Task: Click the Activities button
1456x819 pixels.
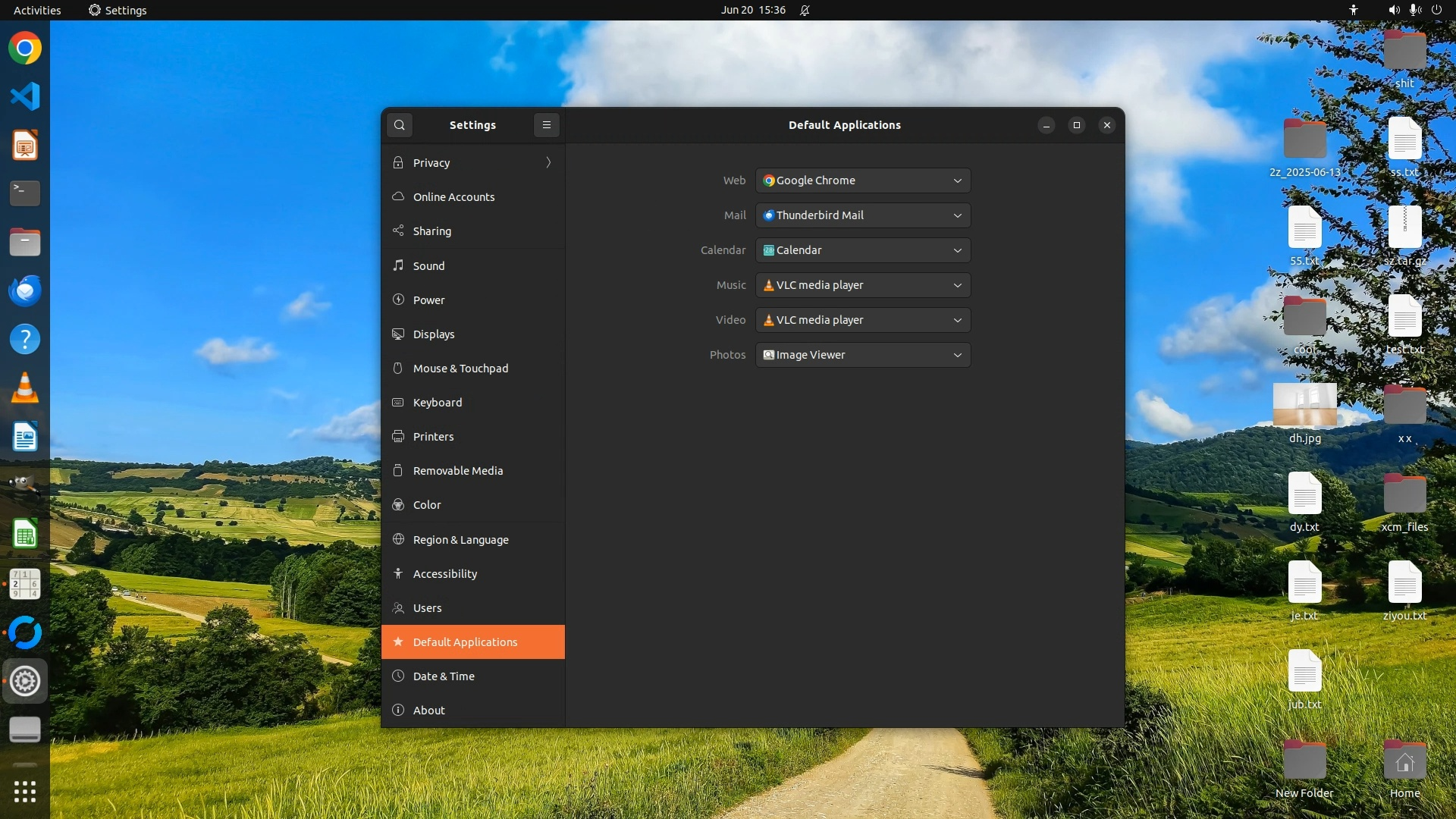Action: [37, 10]
